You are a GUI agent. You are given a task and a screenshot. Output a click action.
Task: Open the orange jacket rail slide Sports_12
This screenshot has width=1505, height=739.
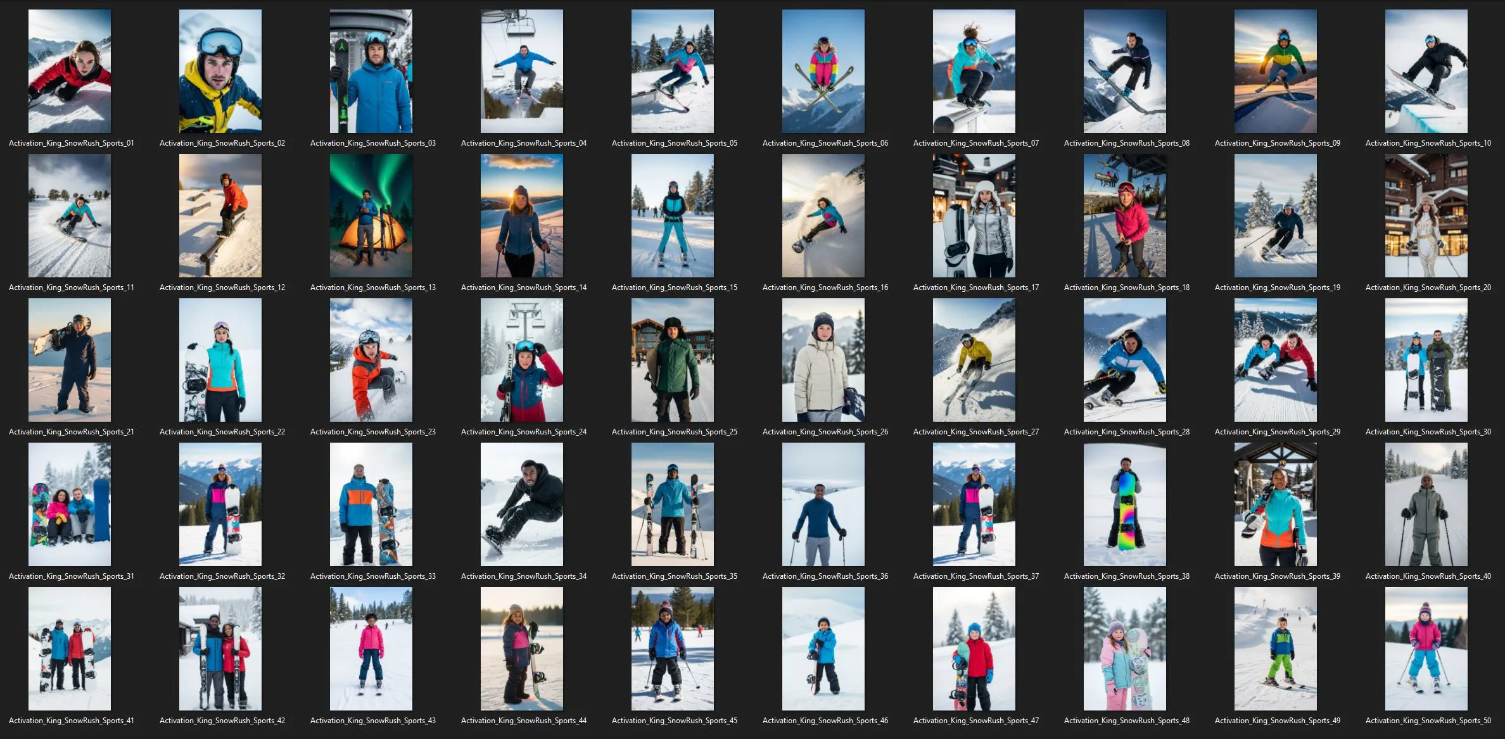click(220, 215)
